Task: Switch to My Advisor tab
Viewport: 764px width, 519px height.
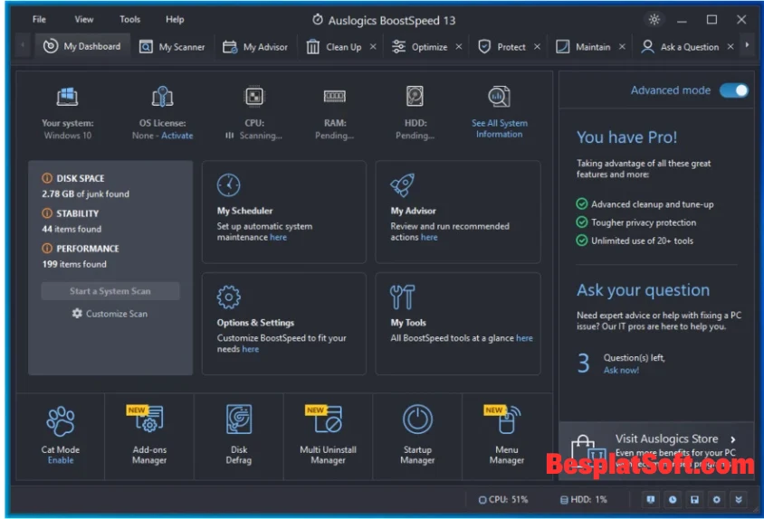Action: coord(255,47)
